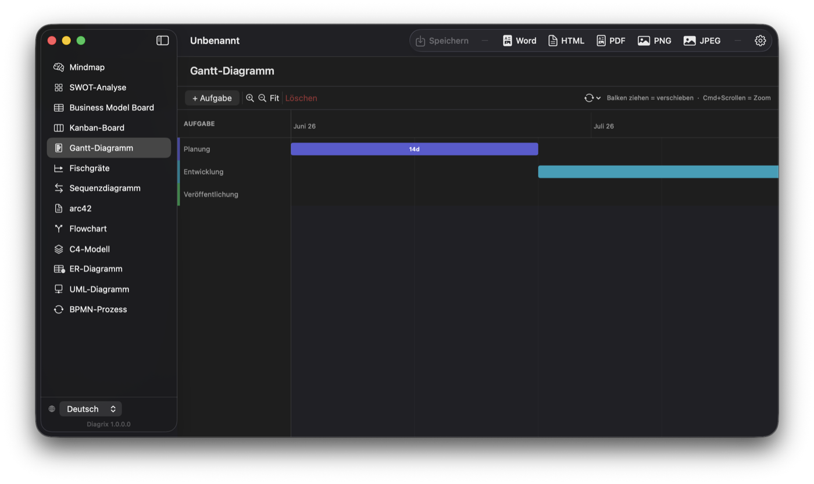Image resolution: width=814 pixels, height=484 pixels.
Task: Click the AUFGABE column header
Action: (199, 124)
